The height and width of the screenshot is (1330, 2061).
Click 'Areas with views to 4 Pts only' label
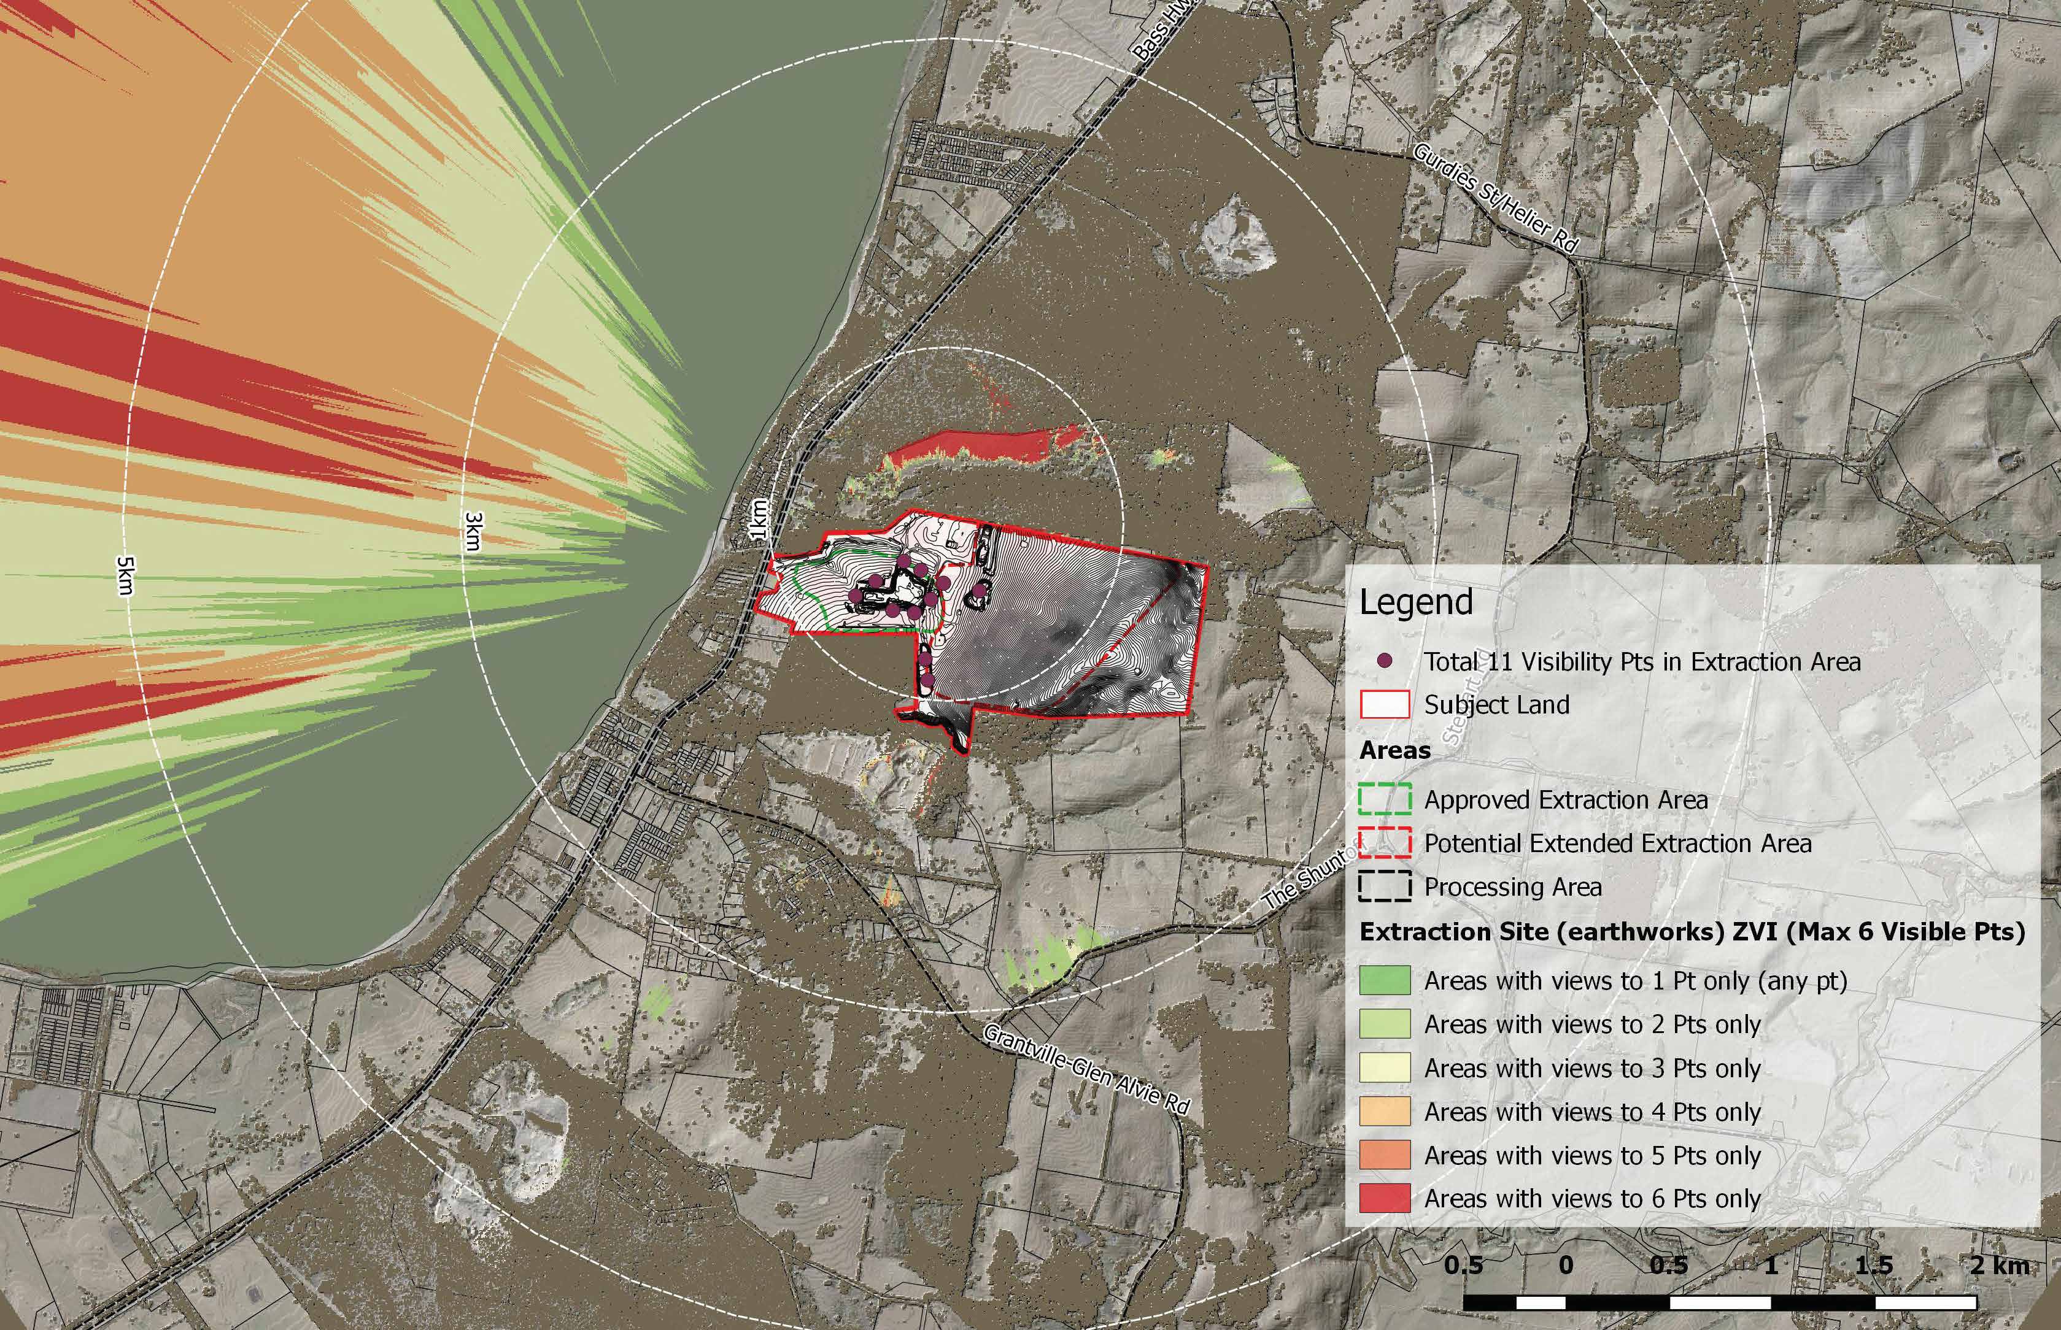coord(1593,1112)
